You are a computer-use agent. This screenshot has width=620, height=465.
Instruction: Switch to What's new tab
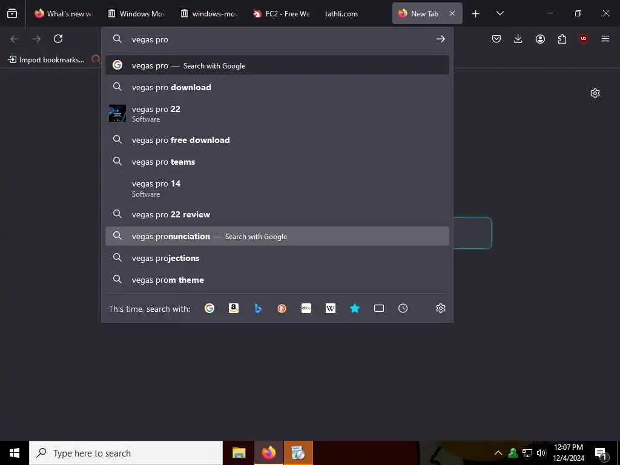(63, 14)
